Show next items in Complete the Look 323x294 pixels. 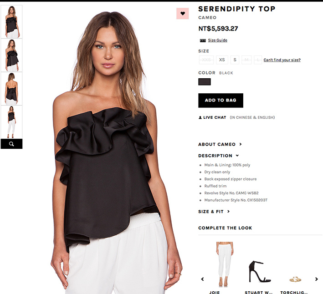[317, 279]
